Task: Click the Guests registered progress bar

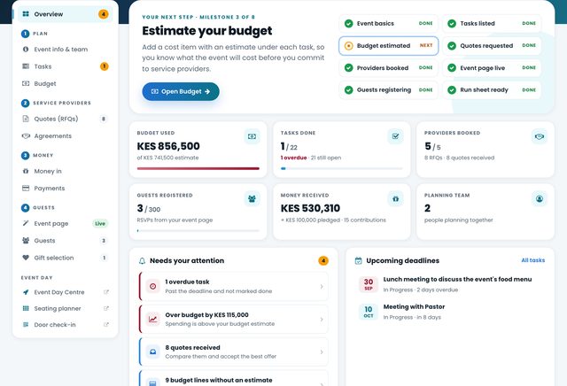Action: tap(198, 230)
